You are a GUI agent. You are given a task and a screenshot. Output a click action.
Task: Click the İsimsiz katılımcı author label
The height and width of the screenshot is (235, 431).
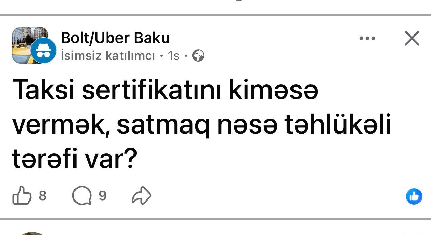click(x=108, y=56)
